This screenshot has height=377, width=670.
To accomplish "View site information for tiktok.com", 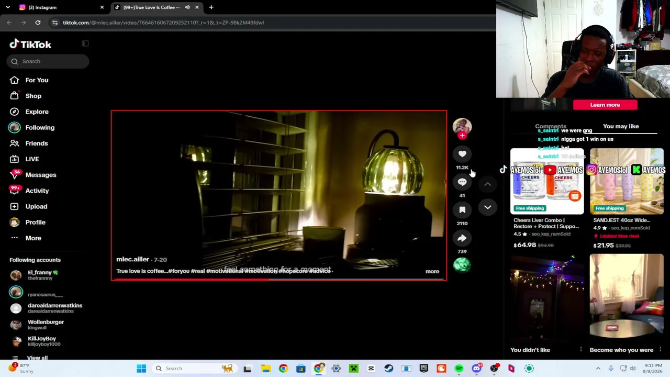I will 55,23.
